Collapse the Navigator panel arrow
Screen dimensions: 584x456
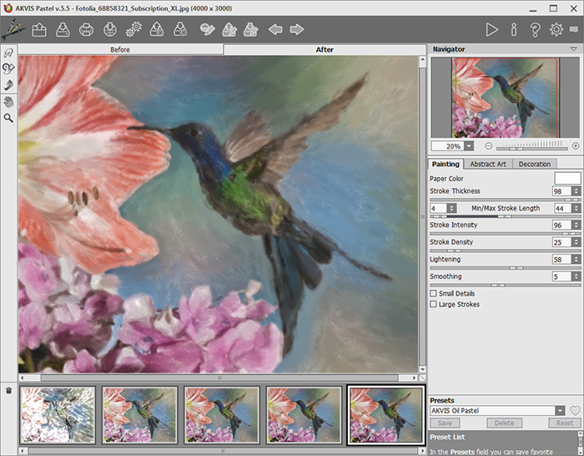pyautogui.click(x=573, y=49)
